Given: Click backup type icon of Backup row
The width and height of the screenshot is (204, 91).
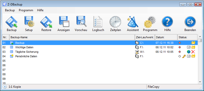Looking at the screenshot, I should (12, 43).
